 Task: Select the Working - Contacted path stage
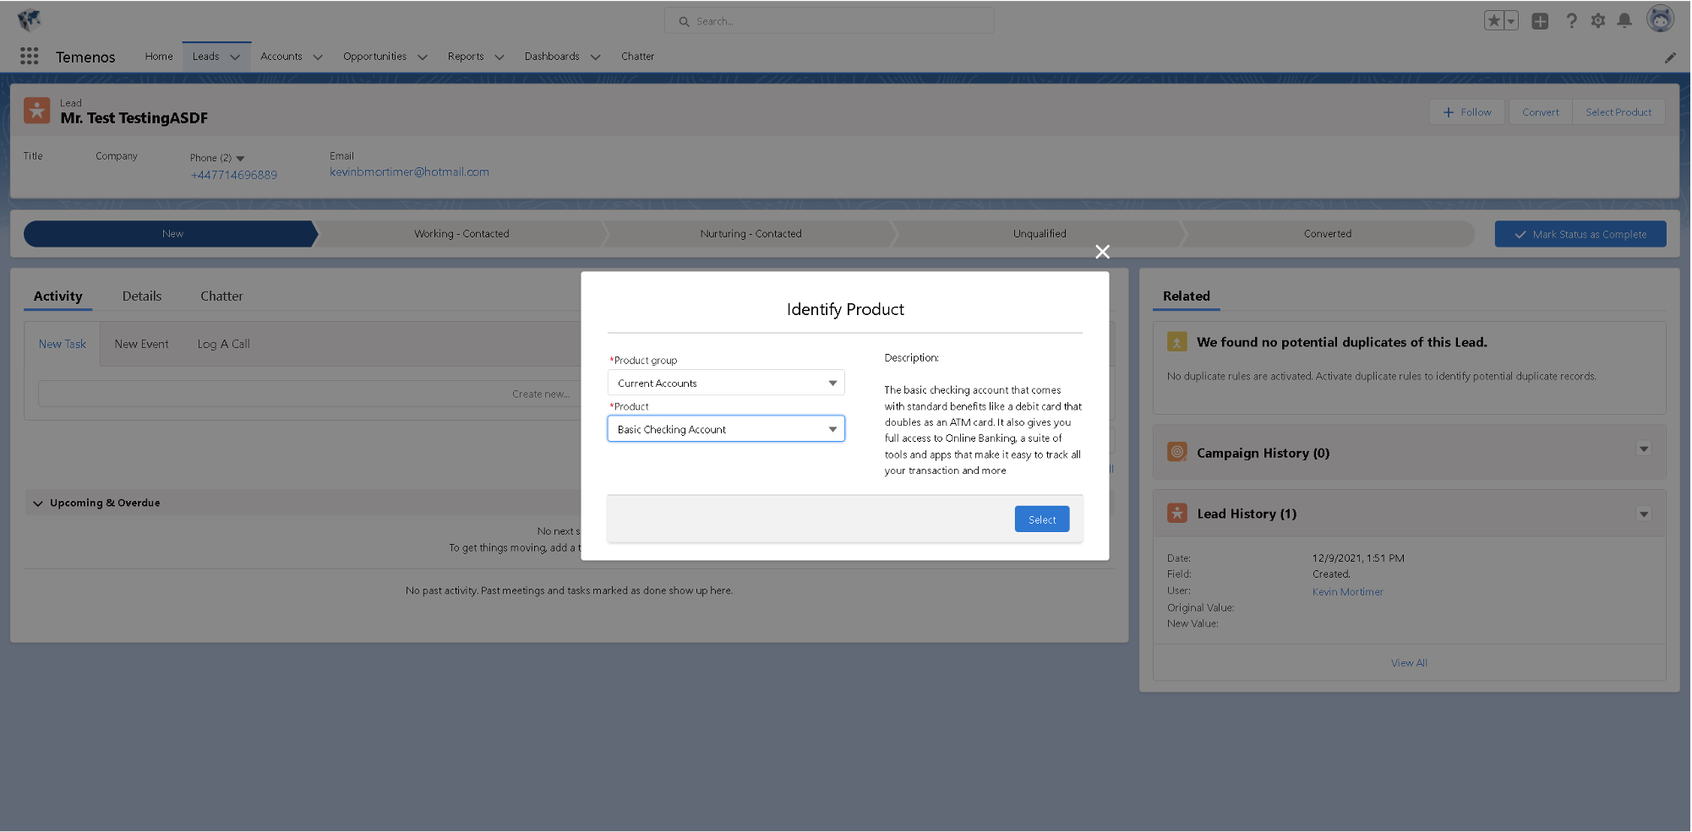tap(461, 234)
